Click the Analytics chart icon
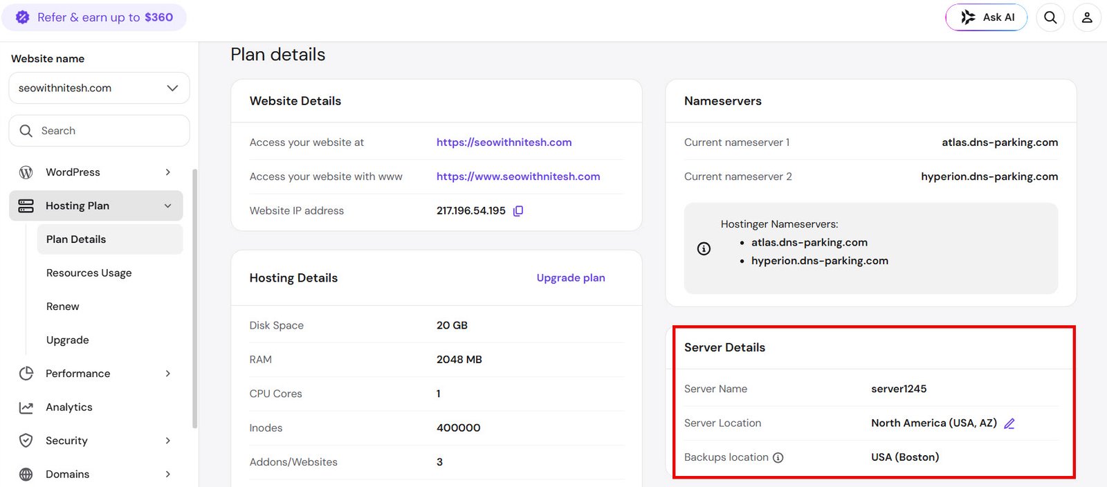Viewport: 1107px width, 487px height. point(26,407)
